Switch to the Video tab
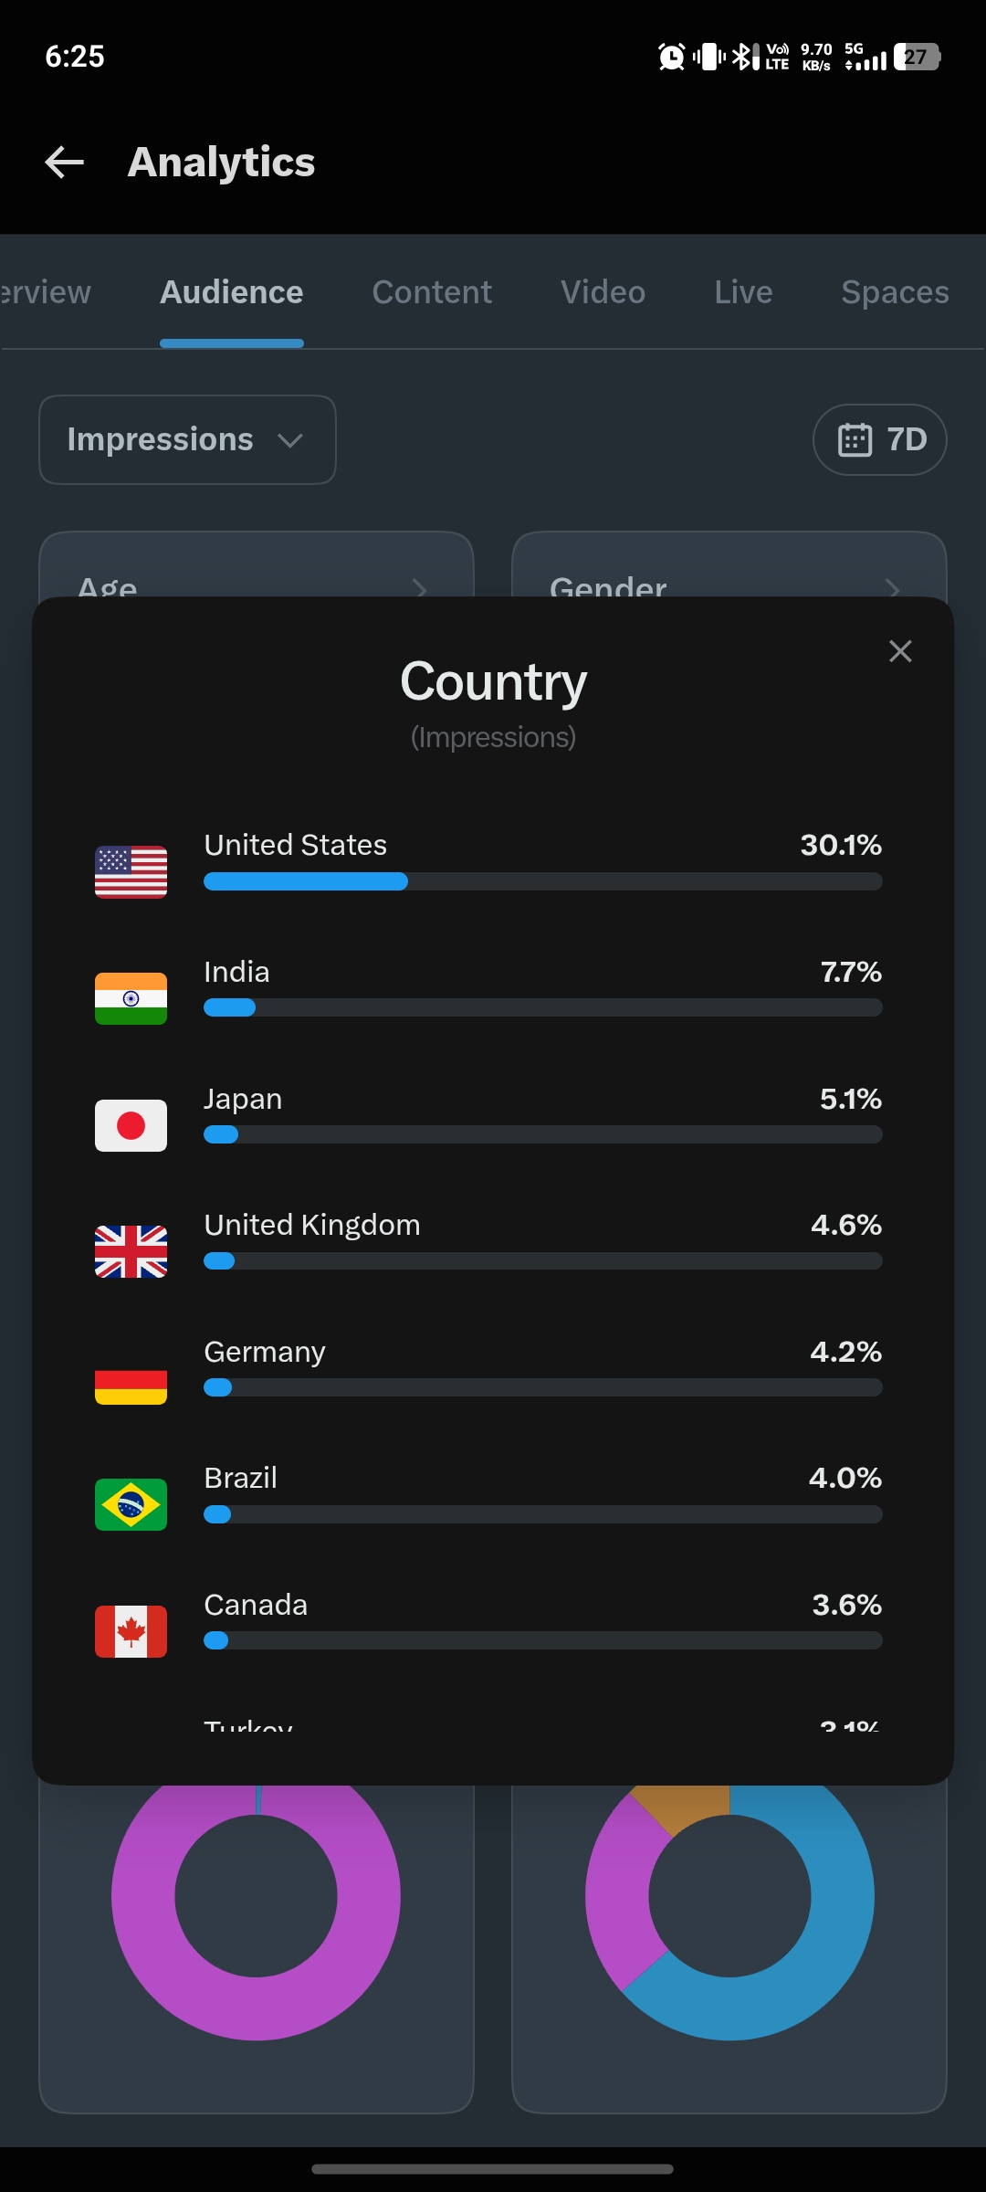This screenshot has height=2192, width=986. pyautogui.click(x=603, y=292)
